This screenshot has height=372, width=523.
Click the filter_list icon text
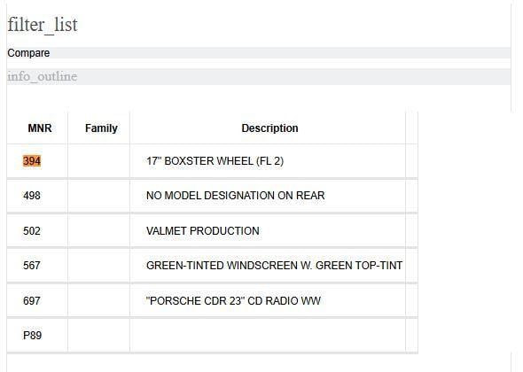pyautogui.click(x=43, y=25)
